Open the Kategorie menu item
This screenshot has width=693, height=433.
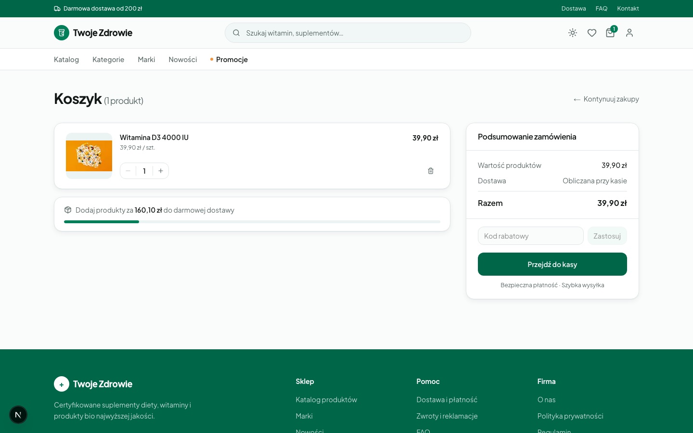click(x=108, y=60)
